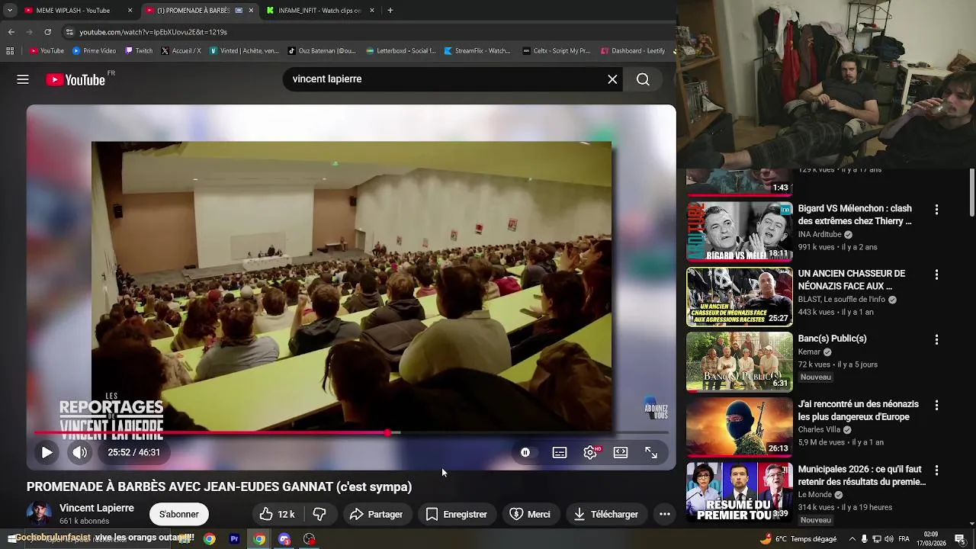Open the player settings gear

pyautogui.click(x=590, y=452)
